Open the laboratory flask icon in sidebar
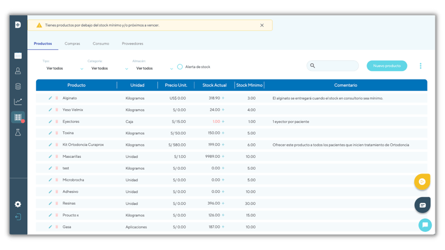This screenshot has width=445, height=250. point(18,133)
